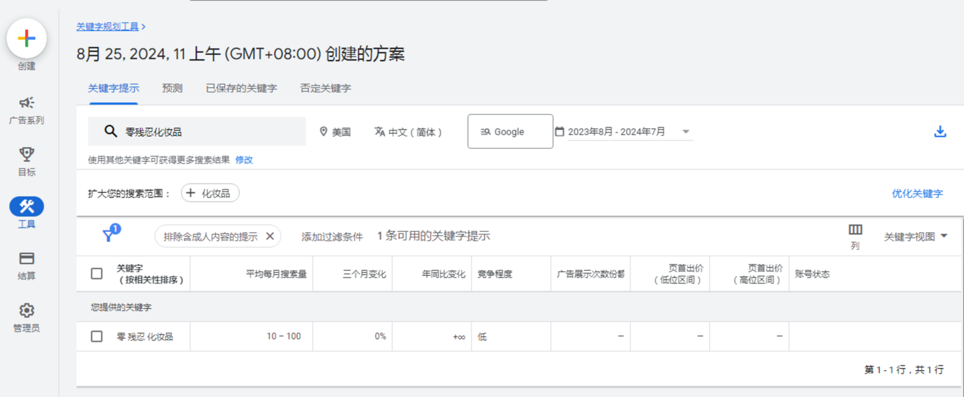This screenshot has height=397, width=964.
Task: Open the 目标 goals trophy icon
Action: [x=26, y=155]
